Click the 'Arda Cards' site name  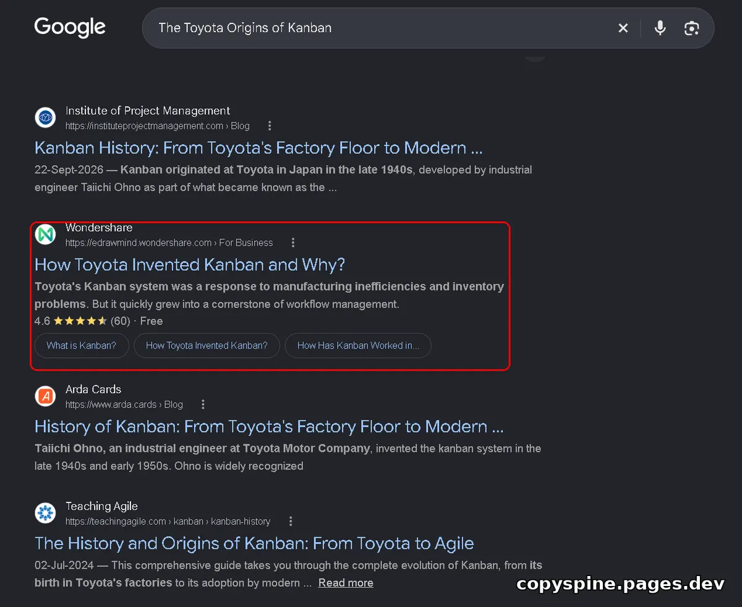click(93, 390)
